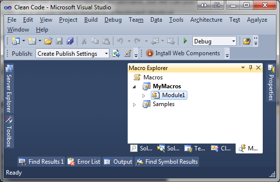Open the Properties side tab
The image size is (280, 182).
pos(271,83)
